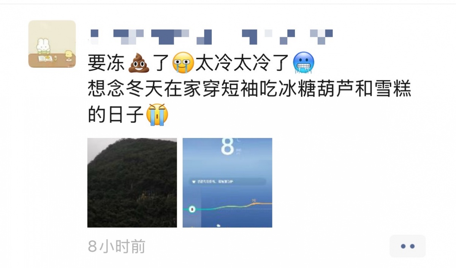Click the 8小时前 timestamp
This screenshot has width=456, height=268.
coord(117,247)
